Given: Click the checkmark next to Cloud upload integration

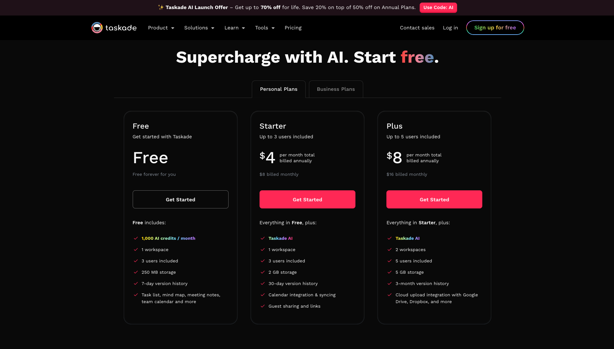Looking at the screenshot, I should tap(390, 295).
